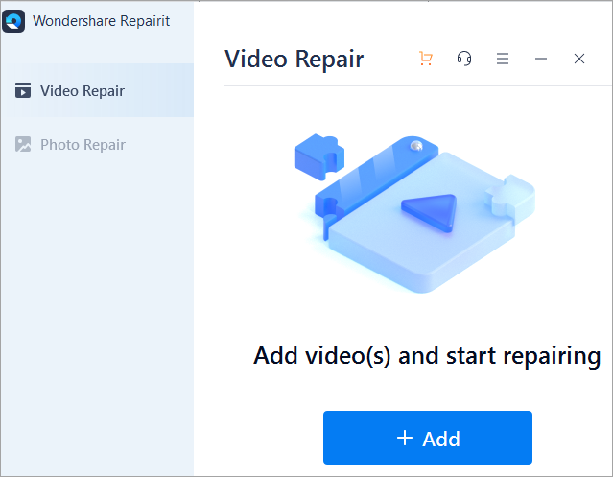613x477 pixels.
Task: Select the Video Repair sidebar label
Action: (83, 91)
